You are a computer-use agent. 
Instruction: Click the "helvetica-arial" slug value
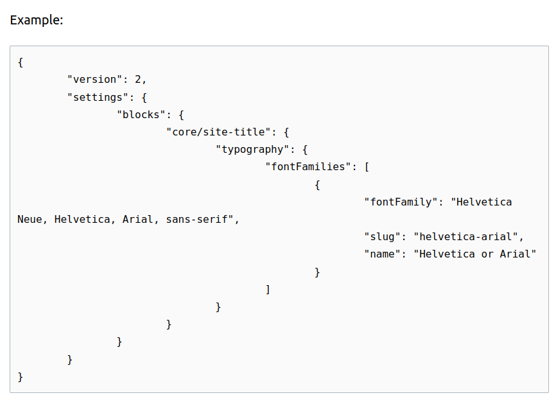[465, 237]
